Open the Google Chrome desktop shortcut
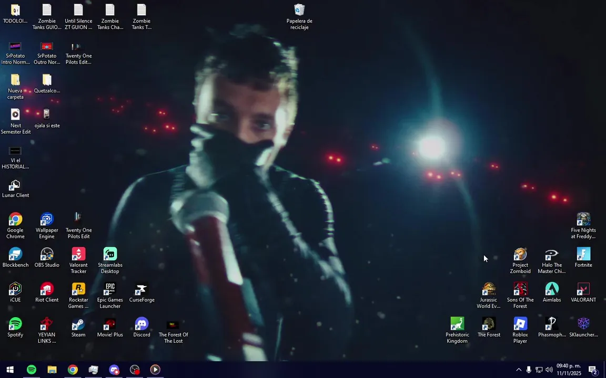This screenshot has height=378, width=606. point(15,226)
